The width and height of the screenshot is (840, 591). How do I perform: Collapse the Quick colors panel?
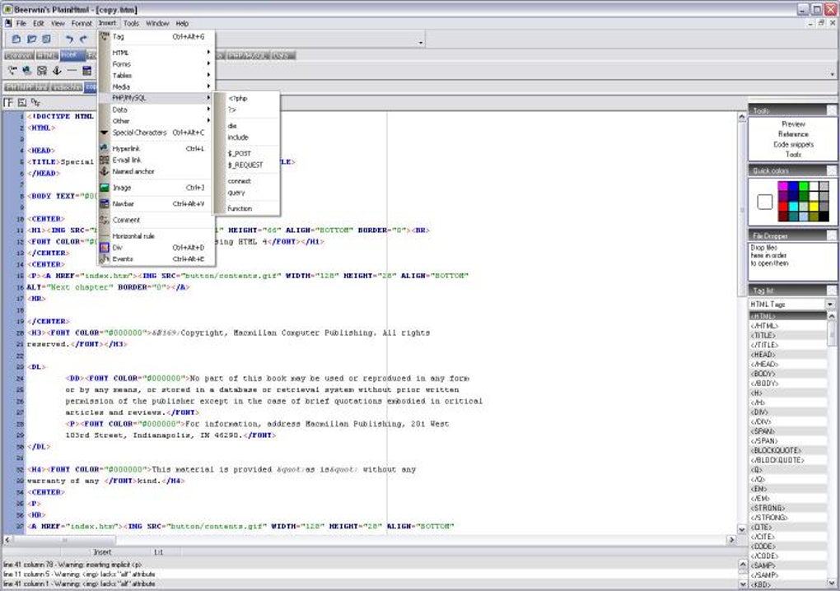(x=831, y=170)
